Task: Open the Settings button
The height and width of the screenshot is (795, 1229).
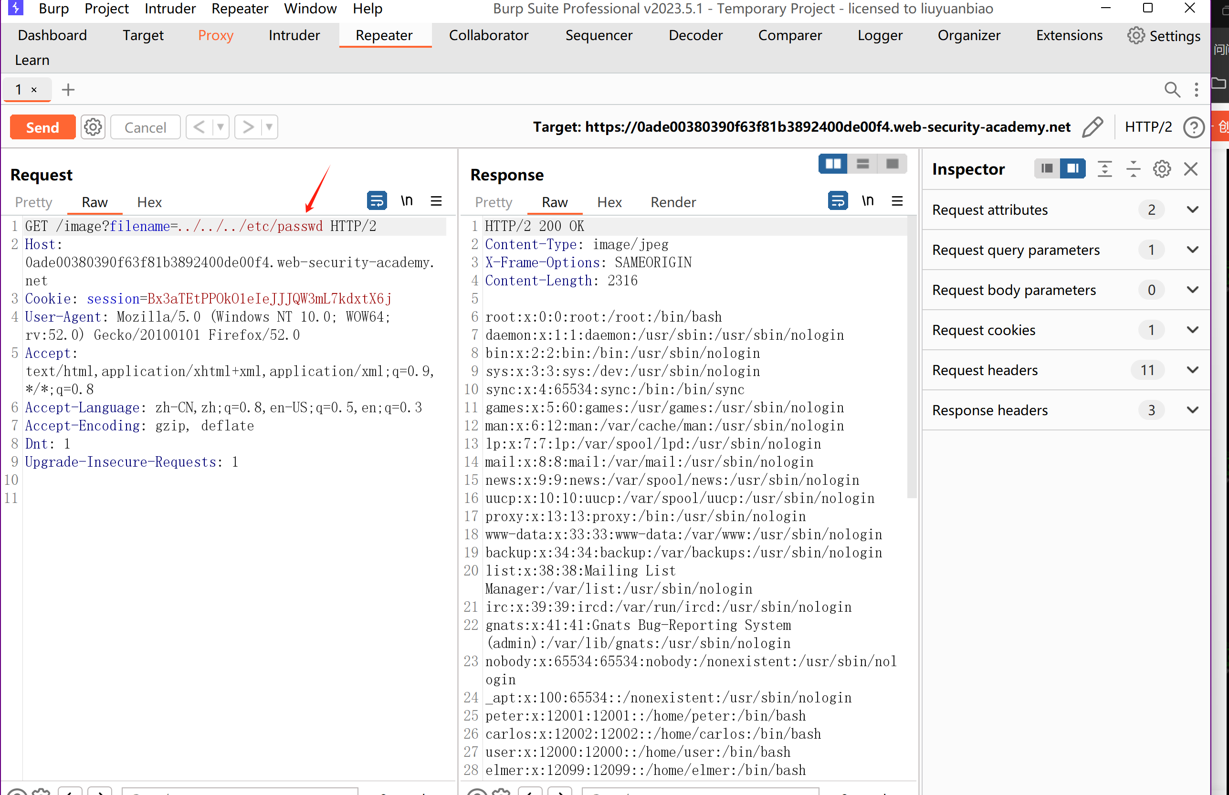Action: tap(1164, 36)
